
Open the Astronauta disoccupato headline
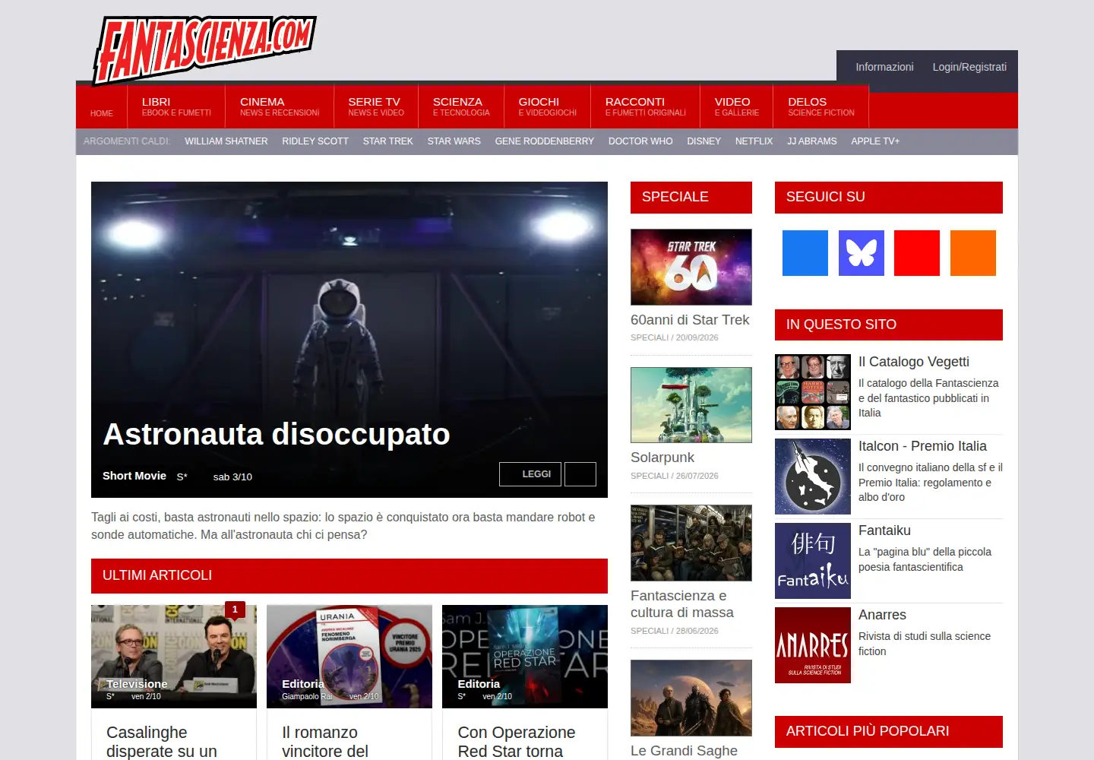[x=277, y=434]
